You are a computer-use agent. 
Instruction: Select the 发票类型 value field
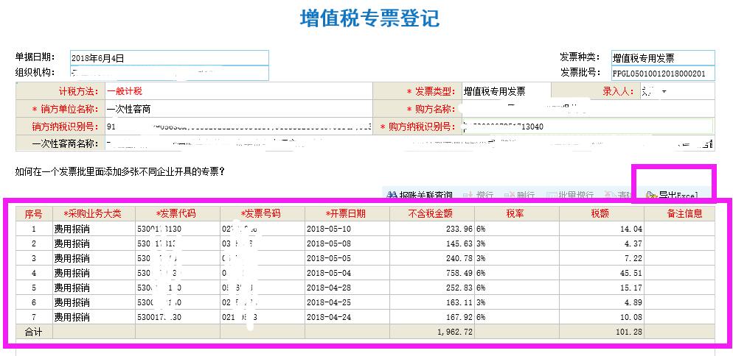505,92
